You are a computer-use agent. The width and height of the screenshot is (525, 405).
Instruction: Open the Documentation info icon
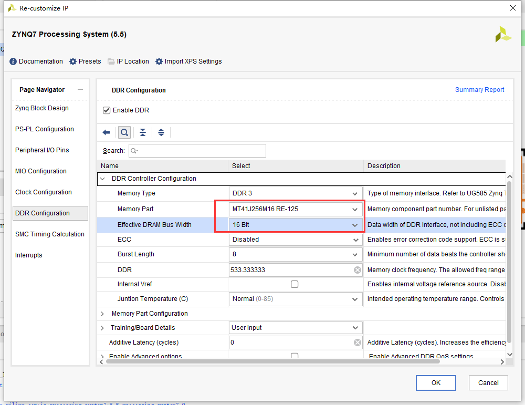click(x=13, y=61)
